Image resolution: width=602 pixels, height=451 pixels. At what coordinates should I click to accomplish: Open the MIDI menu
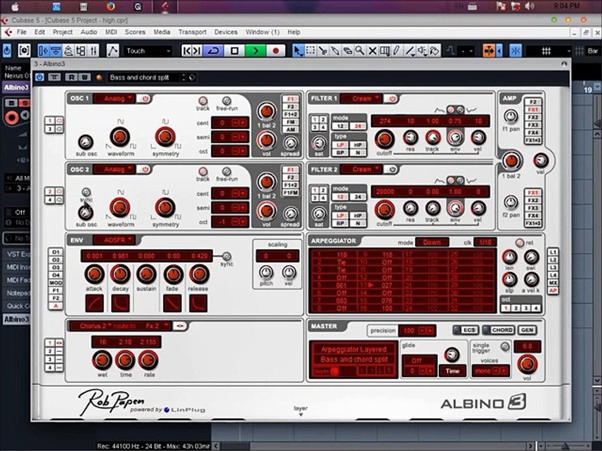(x=112, y=32)
